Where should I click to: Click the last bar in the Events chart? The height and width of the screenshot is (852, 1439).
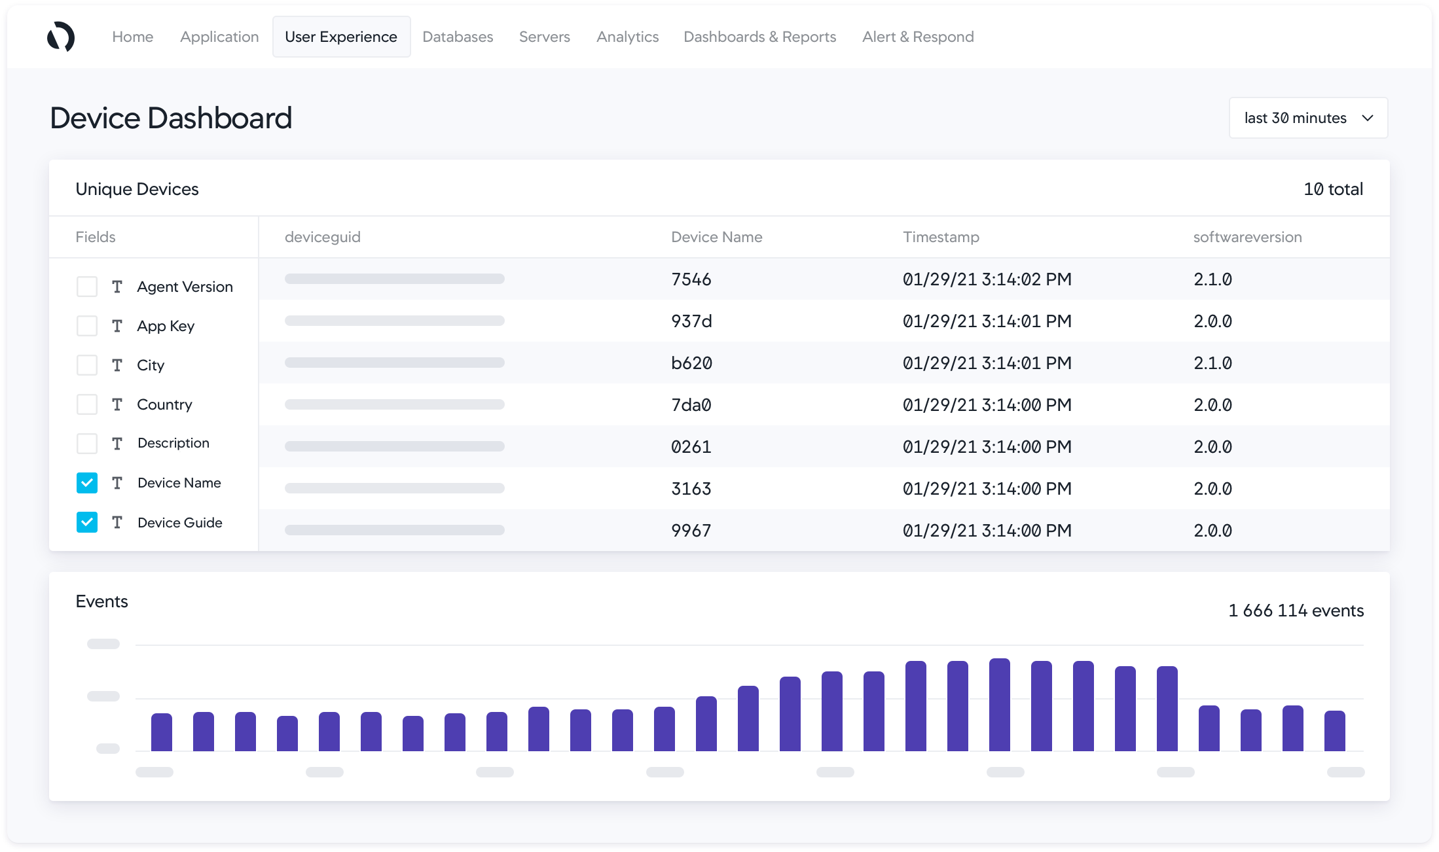point(1335,731)
